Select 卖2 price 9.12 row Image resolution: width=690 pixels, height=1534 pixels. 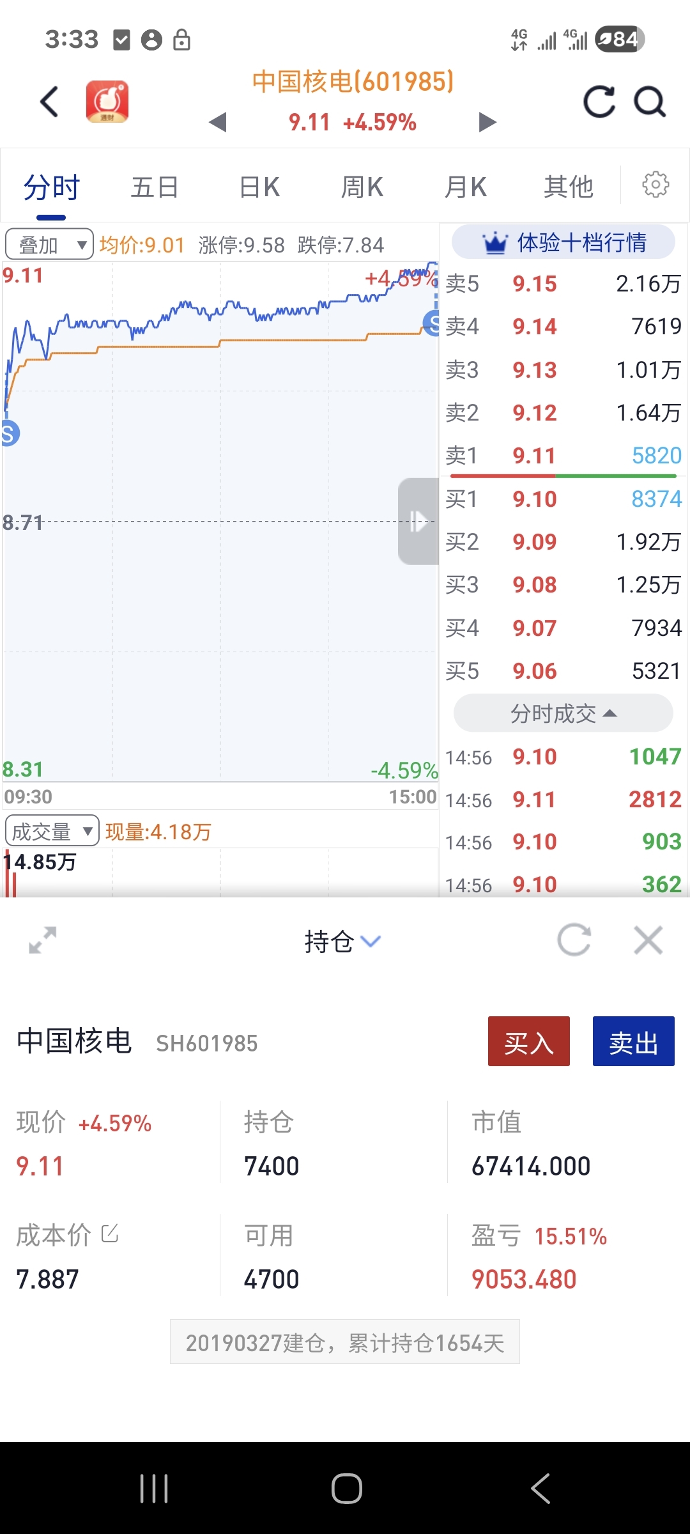[x=563, y=412]
